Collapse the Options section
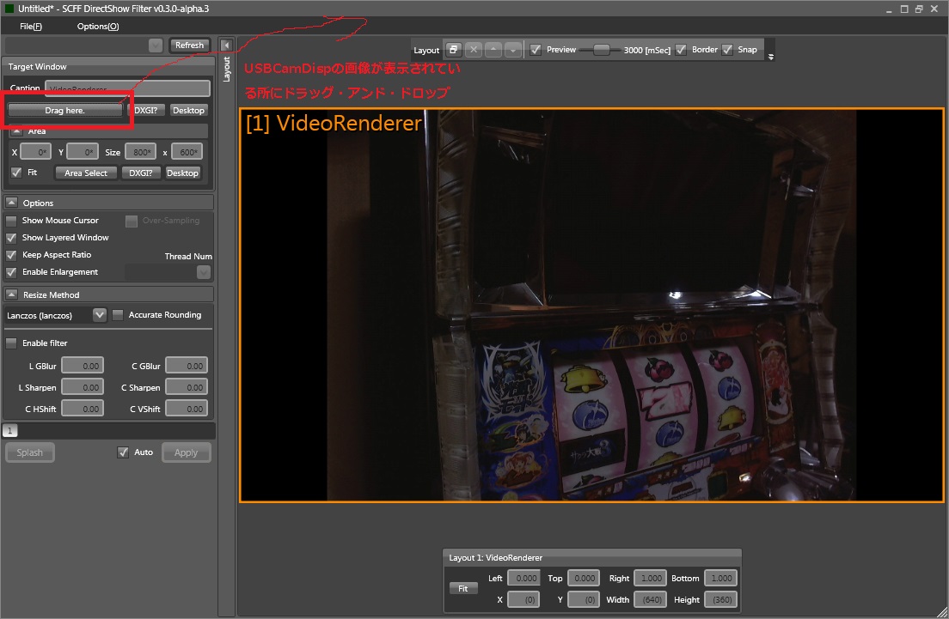This screenshot has width=949, height=619. click(x=11, y=203)
